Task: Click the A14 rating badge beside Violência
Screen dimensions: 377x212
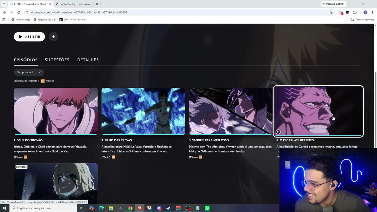Action: [x=42, y=81]
